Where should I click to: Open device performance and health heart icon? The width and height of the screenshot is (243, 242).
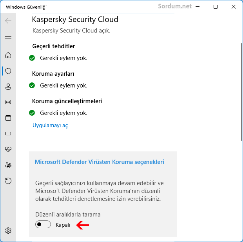pyautogui.click(x=8, y=149)
